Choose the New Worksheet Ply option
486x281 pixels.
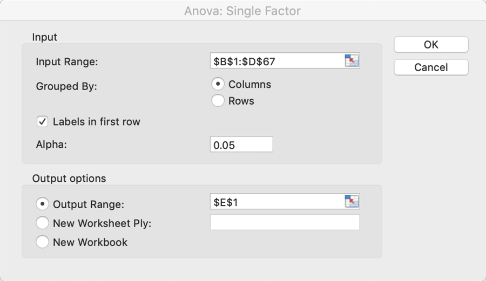coord(43,223)
